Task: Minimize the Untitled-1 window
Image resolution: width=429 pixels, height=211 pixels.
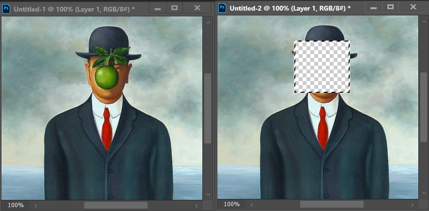Action: (x=157, y=8)
